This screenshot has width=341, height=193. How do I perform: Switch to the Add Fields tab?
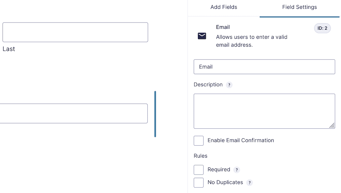(x=224, y=7)
